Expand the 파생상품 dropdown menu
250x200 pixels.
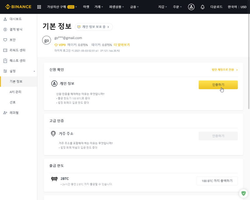[x=116, y=7]
